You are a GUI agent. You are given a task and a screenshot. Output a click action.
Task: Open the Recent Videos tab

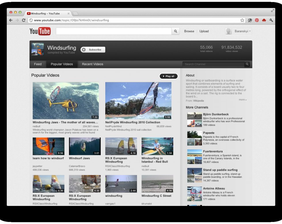[93, 64]
